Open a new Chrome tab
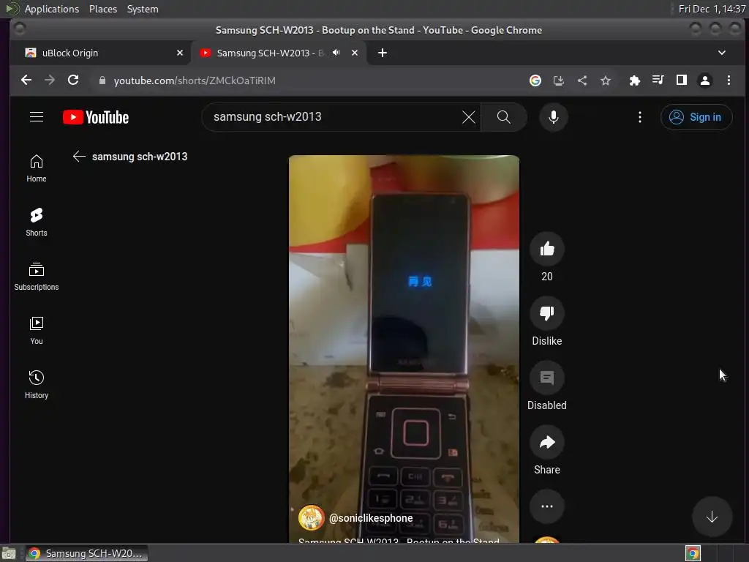Image resolution: width=749 pixels, height=562 pixels. (x=382, y=53)
